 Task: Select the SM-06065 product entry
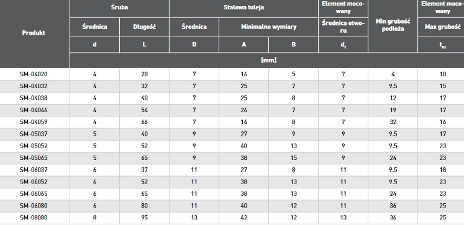click(x=34, y=194)
